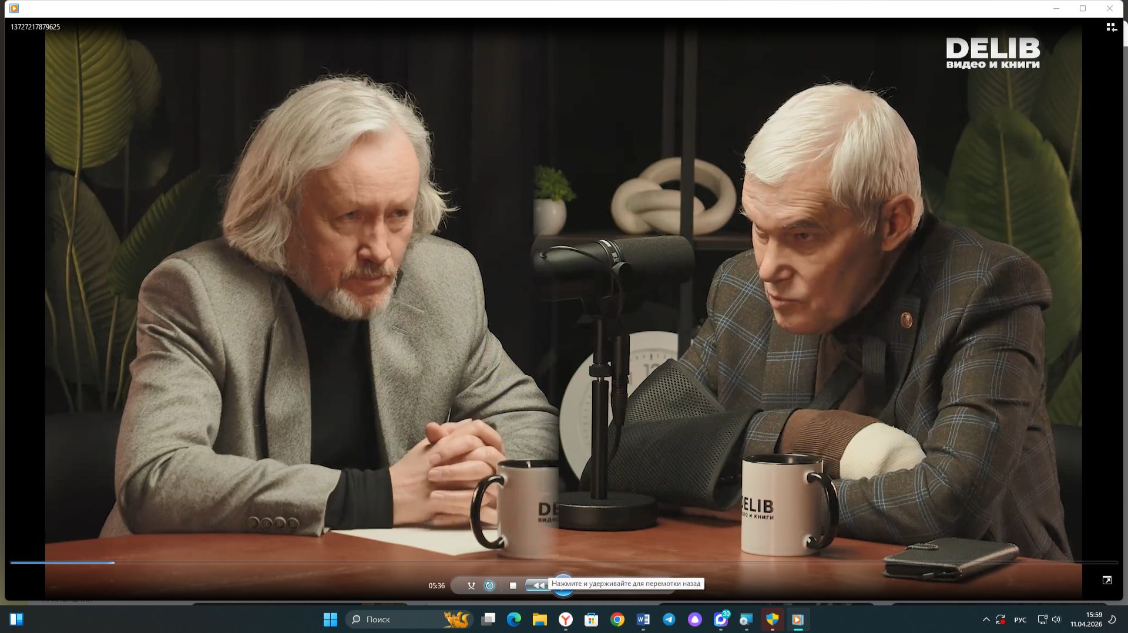Open the volume control tray icon
1128x633 pixels.
click(1056, 619)
